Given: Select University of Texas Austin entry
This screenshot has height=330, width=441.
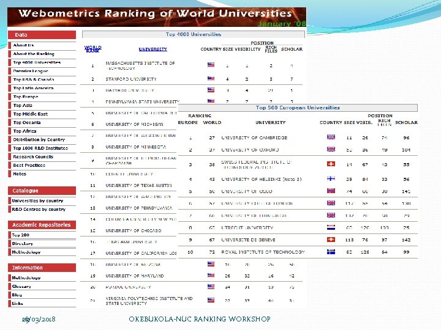Looking at the screenshot, I should pos(138,186).
